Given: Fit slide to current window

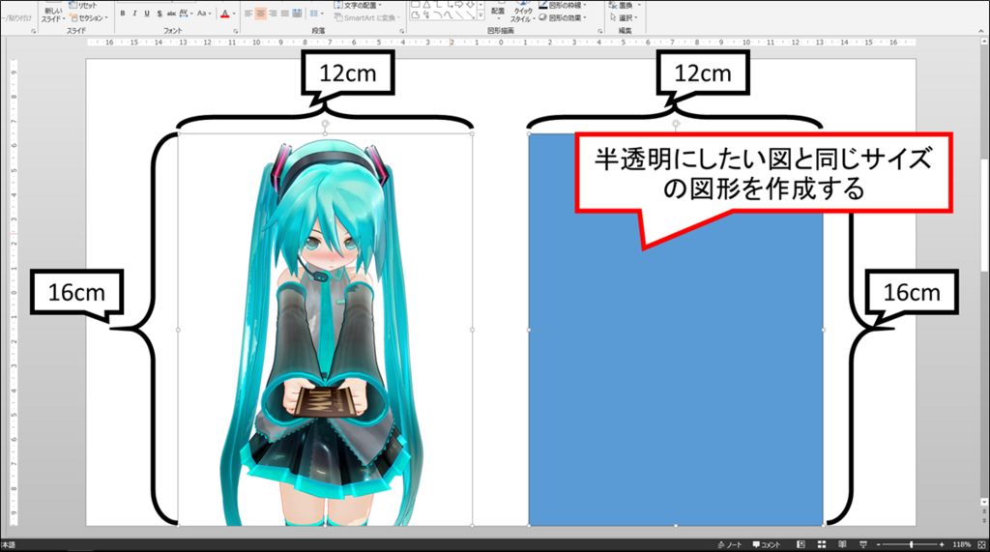Looking at the screenshot, I should [981, 544].
